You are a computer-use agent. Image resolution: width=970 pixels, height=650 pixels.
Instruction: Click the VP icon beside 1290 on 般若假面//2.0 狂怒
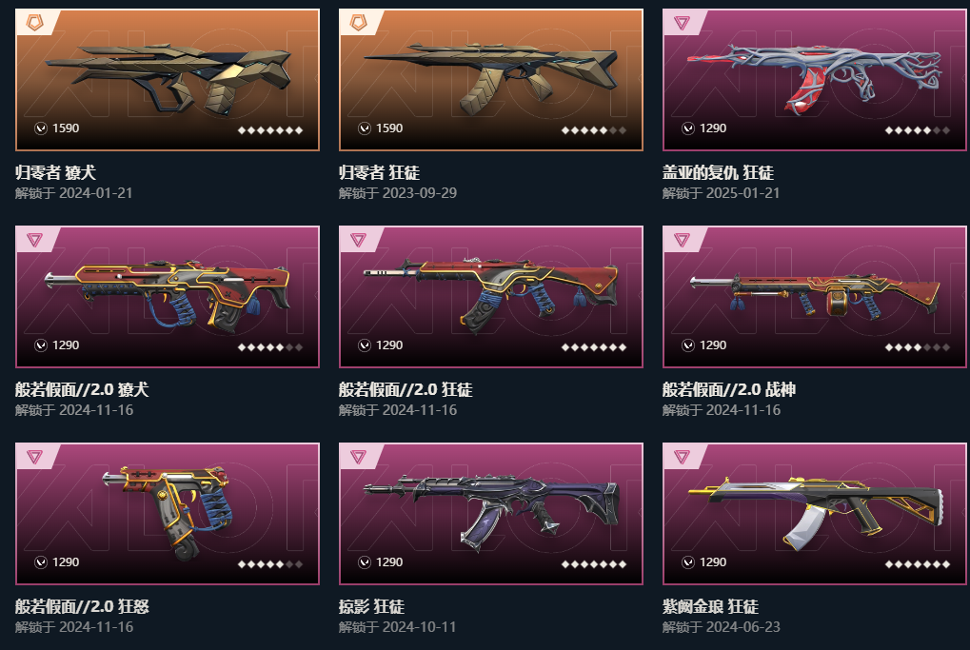tap(41, 562)
